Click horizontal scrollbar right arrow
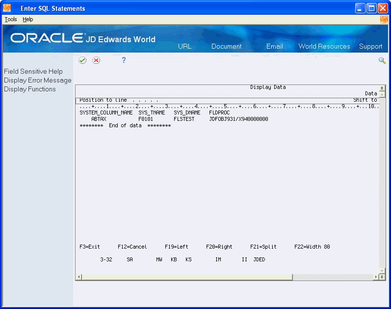The image size is (391, 309). tap(376, 277)
